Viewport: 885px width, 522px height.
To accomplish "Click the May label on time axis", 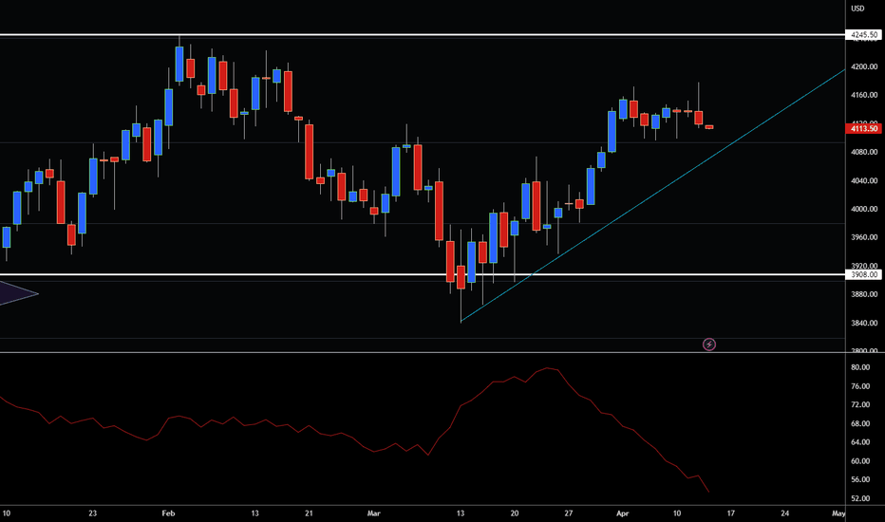I will (x=838, y=513).
